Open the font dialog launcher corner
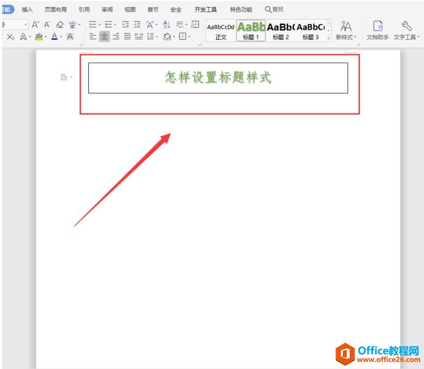Image resolution: width=424 pixels, height=369 pixels. tap(81, 44)
